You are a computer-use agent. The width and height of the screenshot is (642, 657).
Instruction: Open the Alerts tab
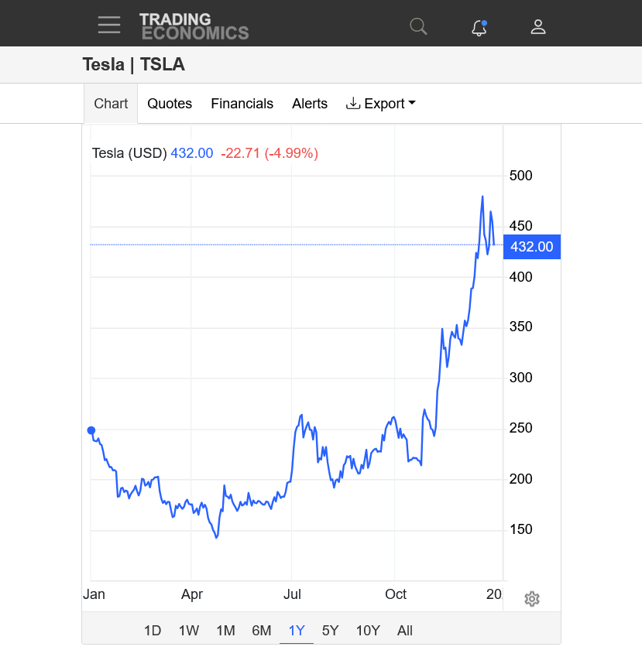(310, 104)
